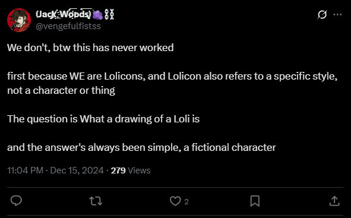This screenshot has height=218, width=351.
Task: Click the like count number 2
Action: 186,201
